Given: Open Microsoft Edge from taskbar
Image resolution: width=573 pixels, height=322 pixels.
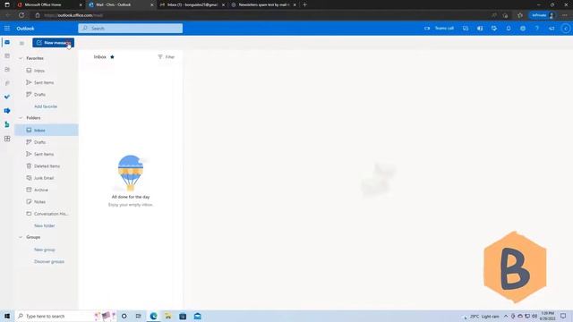Looking at the screenshot, I should [153, 316].
